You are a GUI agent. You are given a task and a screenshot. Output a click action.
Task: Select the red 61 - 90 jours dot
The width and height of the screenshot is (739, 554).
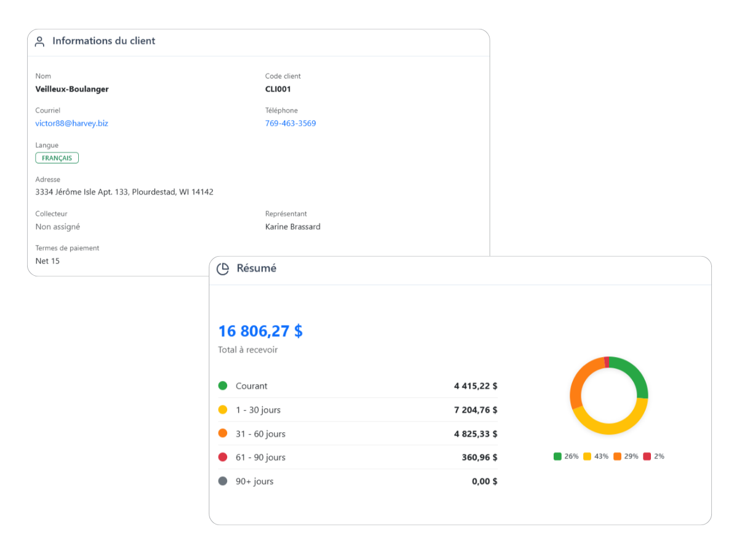coord(222,457)
